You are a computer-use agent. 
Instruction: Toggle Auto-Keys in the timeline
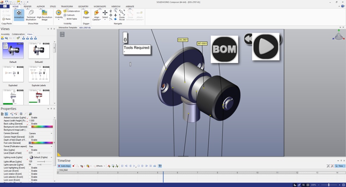click(x=64, y=166)
